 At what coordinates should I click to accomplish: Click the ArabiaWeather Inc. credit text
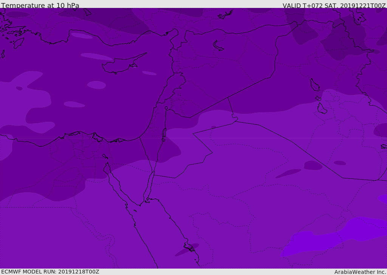[x=360, y=272]
